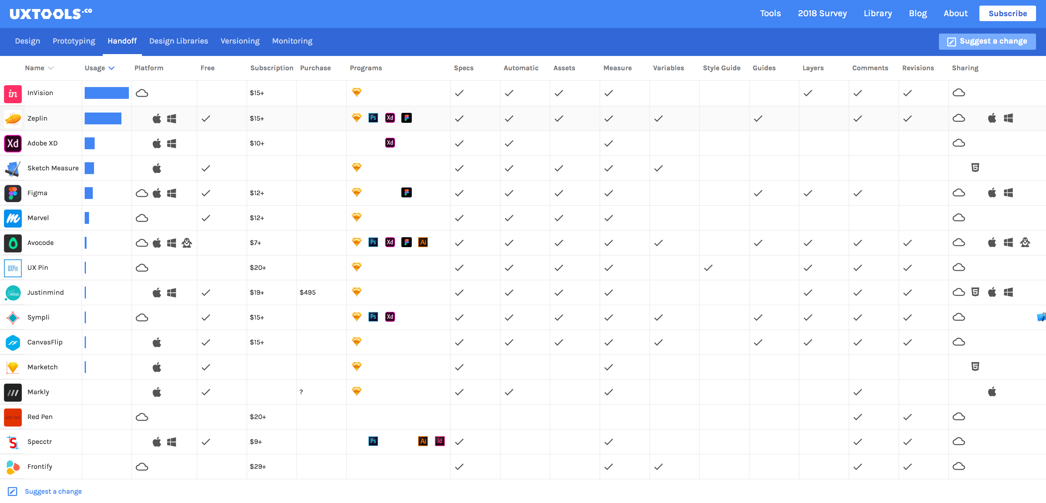Click the Sympli logo icon
The width and height of the screenshot is (1046, 503).
tap(12, 318)
